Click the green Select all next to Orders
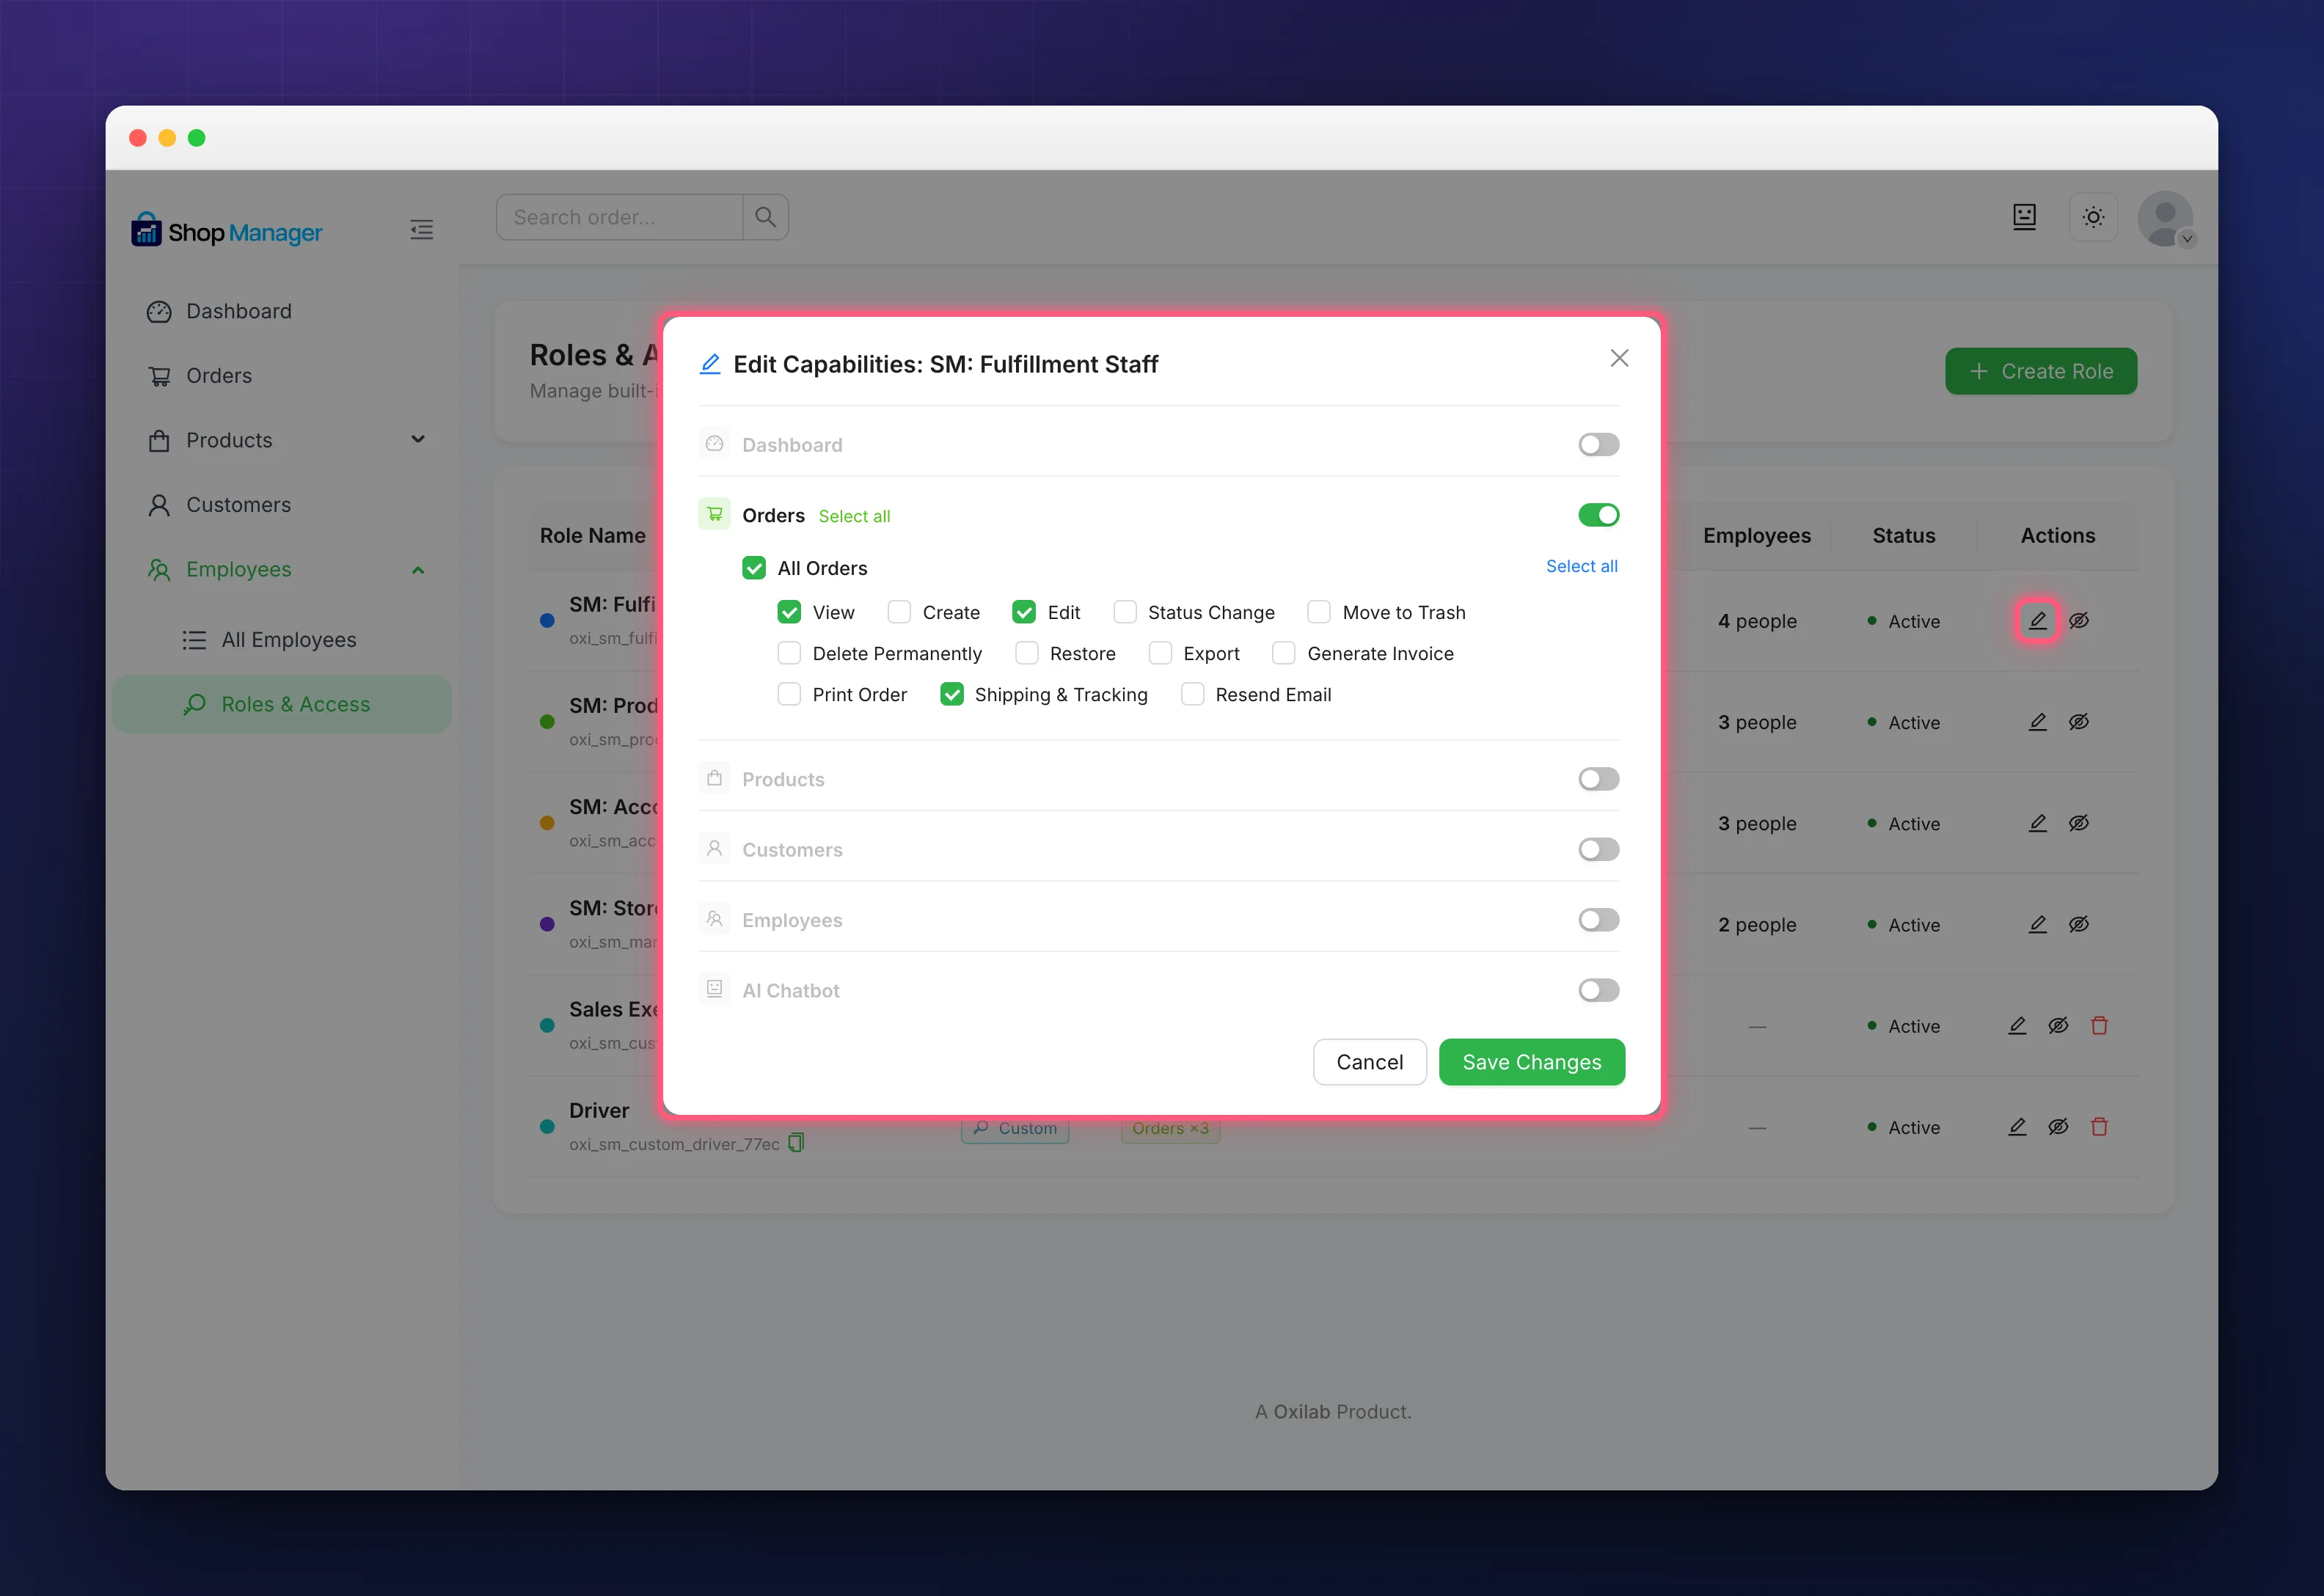This screenshot has width=2324, height=1596. point(854,516)
